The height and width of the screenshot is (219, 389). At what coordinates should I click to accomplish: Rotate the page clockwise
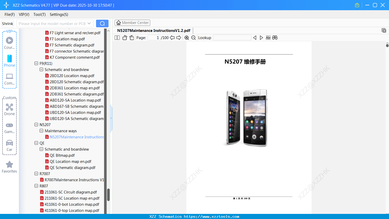[132, 38]
